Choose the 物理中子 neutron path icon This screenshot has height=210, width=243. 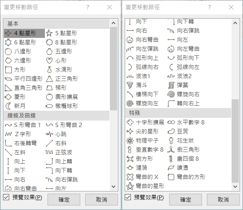[x=130, y=141]
